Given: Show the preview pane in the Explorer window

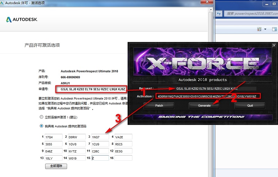Looking at the screenshot, I should (x=274, y=29).
